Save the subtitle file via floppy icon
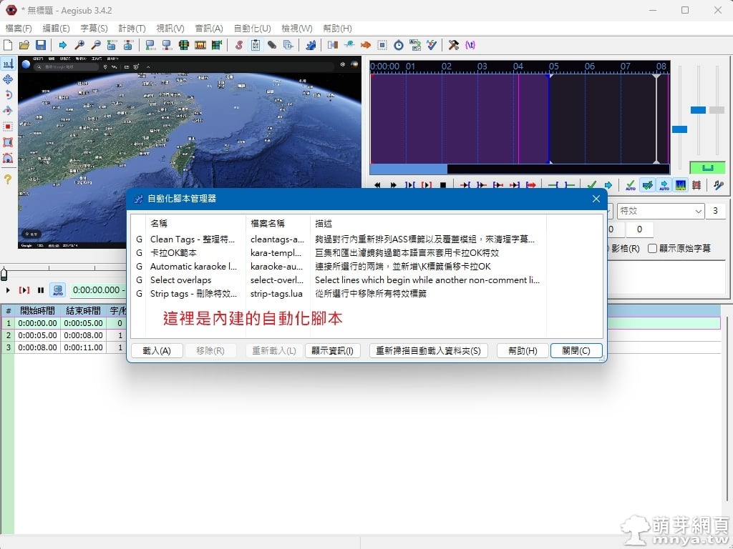This screenshot has width=733, height=549. 41,45
